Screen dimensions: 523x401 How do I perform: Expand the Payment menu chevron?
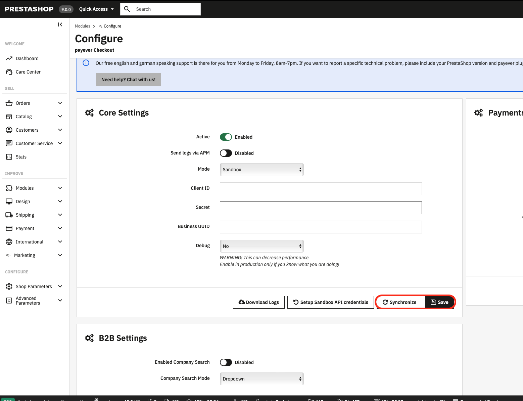(60, 228)
